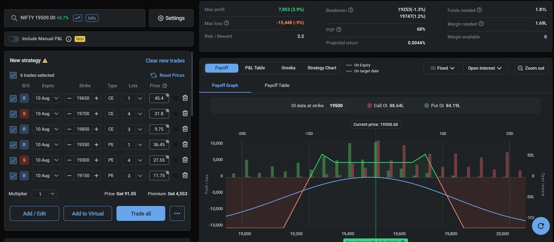Decrease the 19650 strike with the minus
The height and width of the screenshot is (242, 554).
pyautogui.click(x=69, y=98)
